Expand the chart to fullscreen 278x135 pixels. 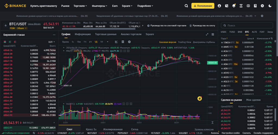(207, 34)
